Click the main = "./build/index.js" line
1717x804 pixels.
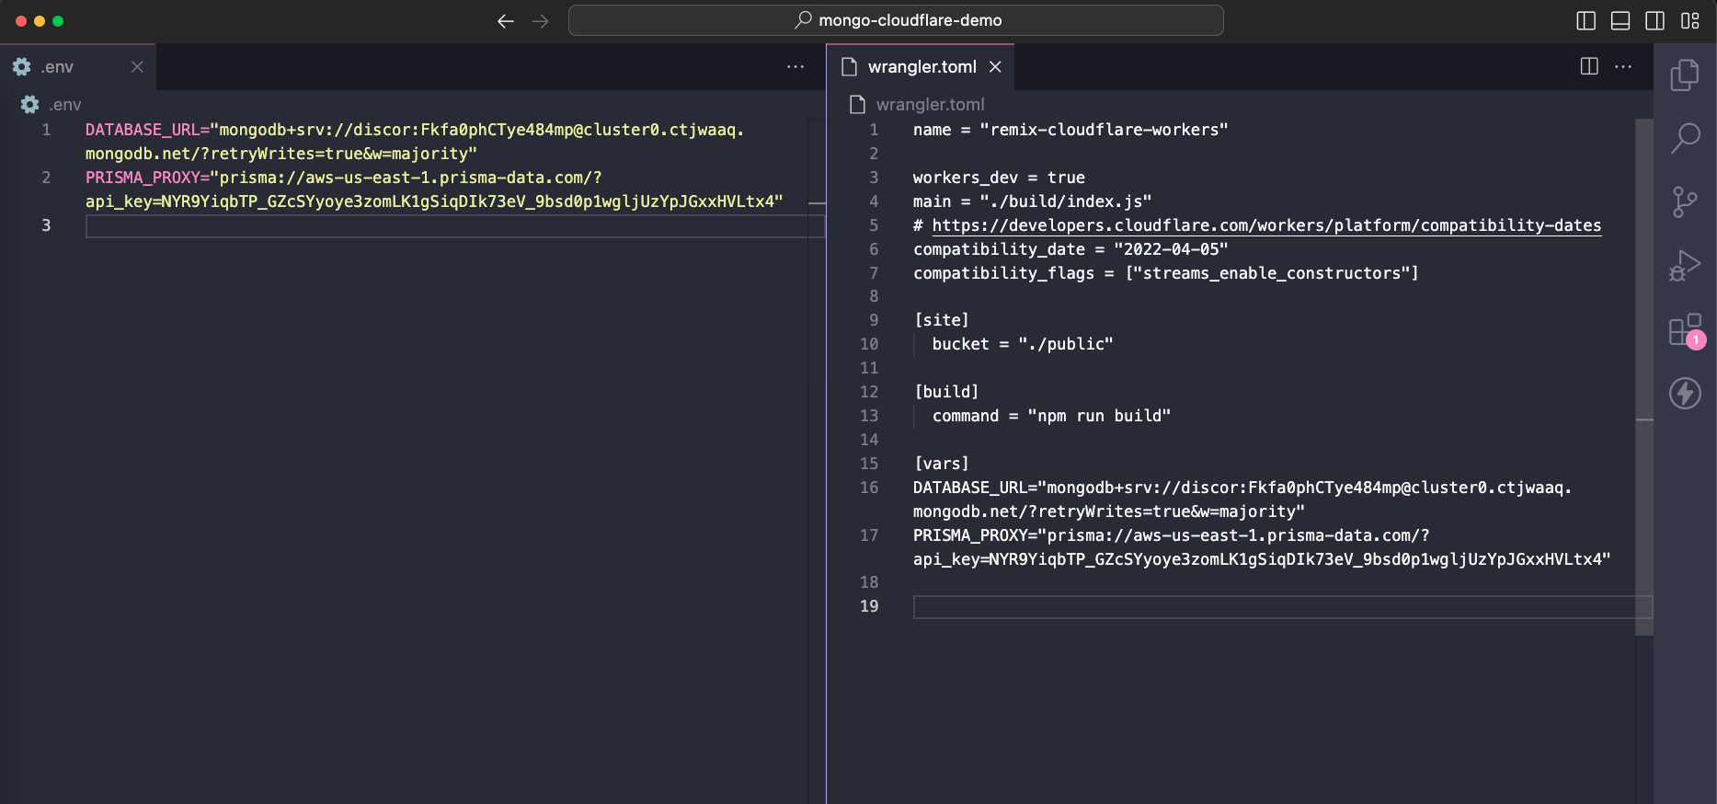tap(1032, 201)
